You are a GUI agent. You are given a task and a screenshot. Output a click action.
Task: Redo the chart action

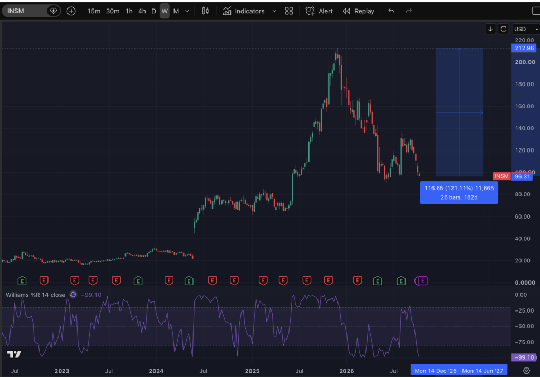pyautogui.click(x=409, y=11)
